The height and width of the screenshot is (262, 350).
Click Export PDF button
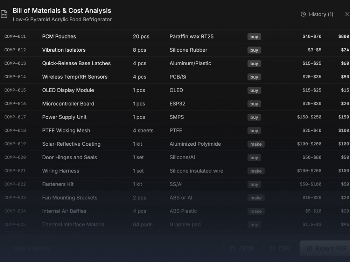(326, 249)
